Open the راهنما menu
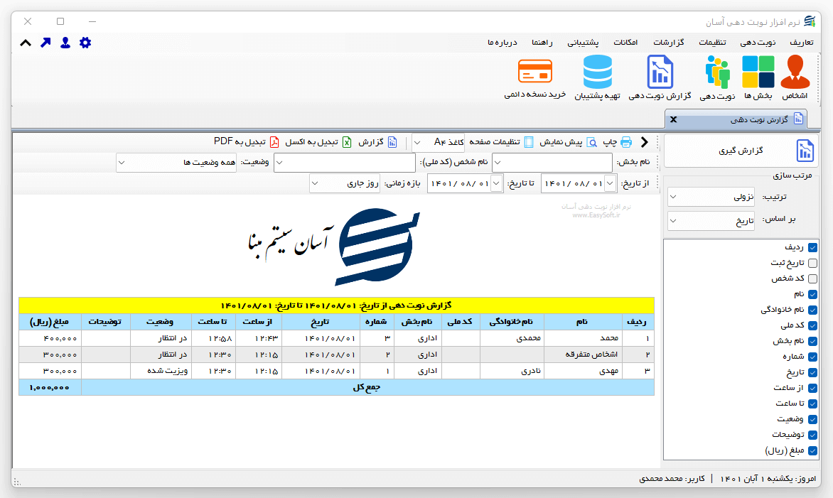This screenshot has width=833, height=498. [x=542, y=43]
